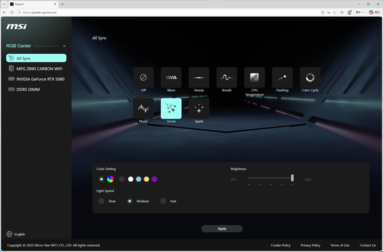Screen dimensions: 383x252
Task: Apply the lighting settings
Action: [x=222, y=229]
